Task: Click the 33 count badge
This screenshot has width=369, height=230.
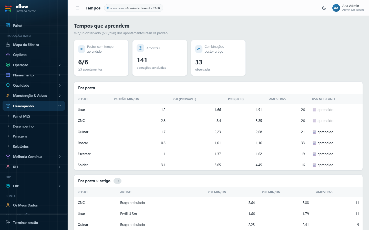Action: [117, 181]
